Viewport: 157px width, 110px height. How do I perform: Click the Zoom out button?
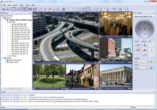[x=138, y=50]
